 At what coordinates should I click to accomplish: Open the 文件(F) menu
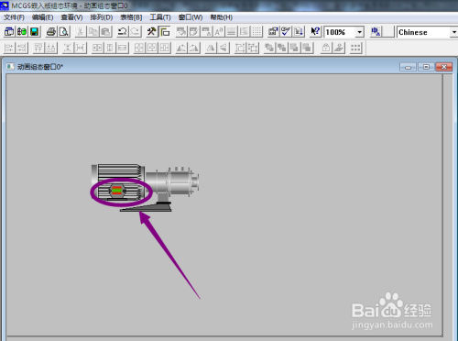(x=14, y=17)
